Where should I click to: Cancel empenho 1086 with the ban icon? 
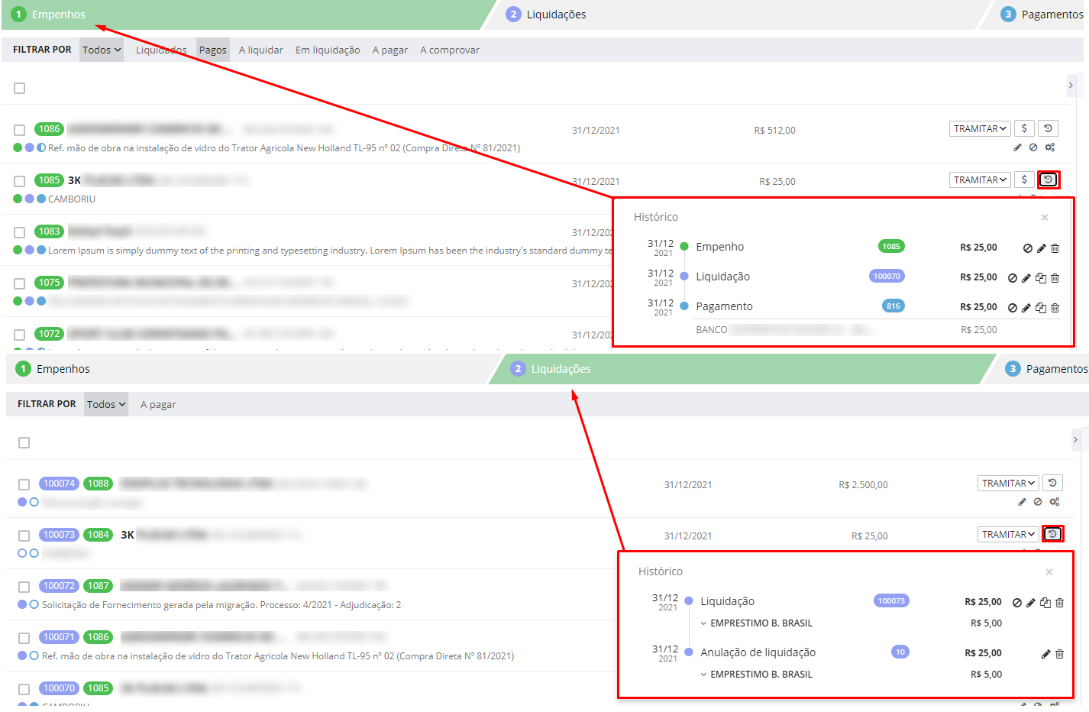pos(1033,147)
